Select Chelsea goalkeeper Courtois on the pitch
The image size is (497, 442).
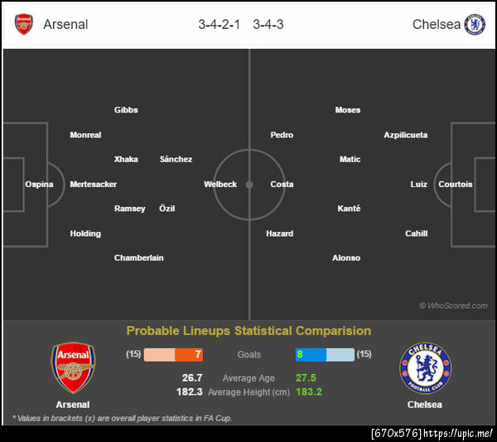point(456,184)
